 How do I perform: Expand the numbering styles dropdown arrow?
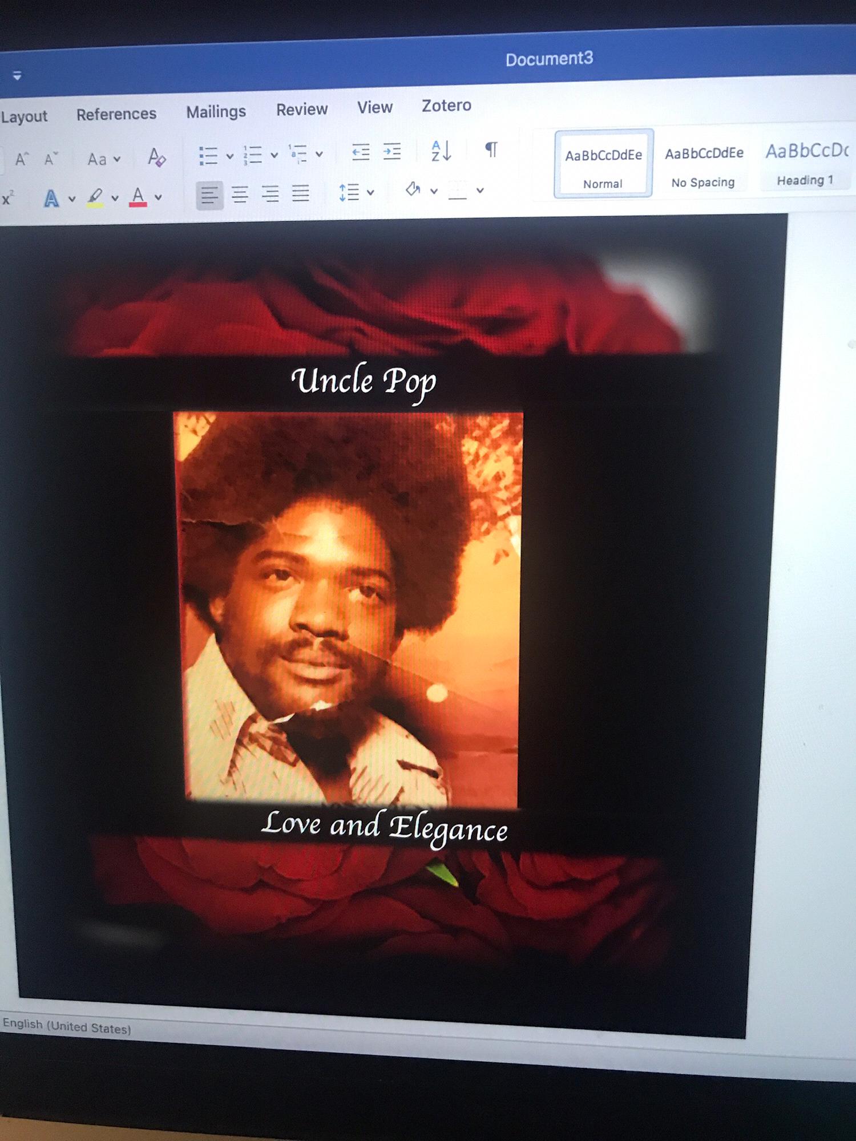coord(274,155)
